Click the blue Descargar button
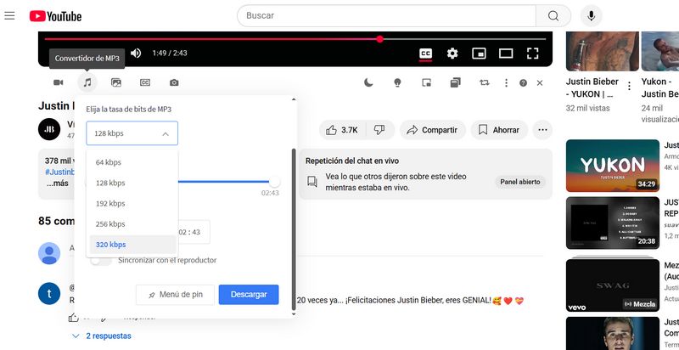The width and height of the screenshot is (679, 350). click(x=249, y=295)
